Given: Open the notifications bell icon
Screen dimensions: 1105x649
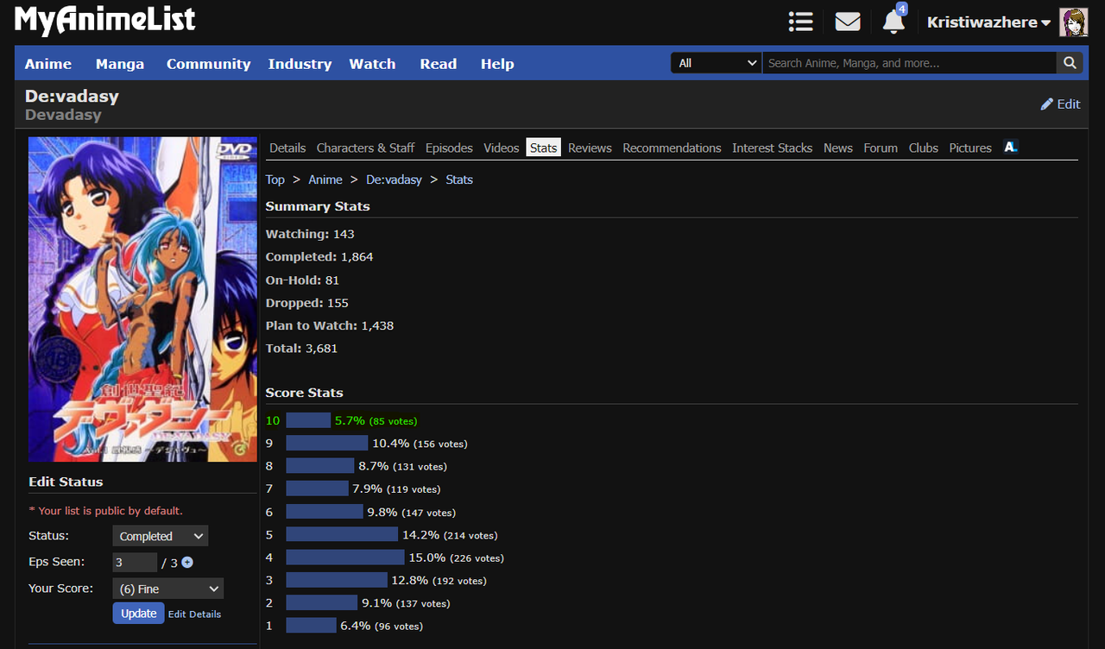Looking at the screenshot, I should pyautogui.click(x=893, y=22).
